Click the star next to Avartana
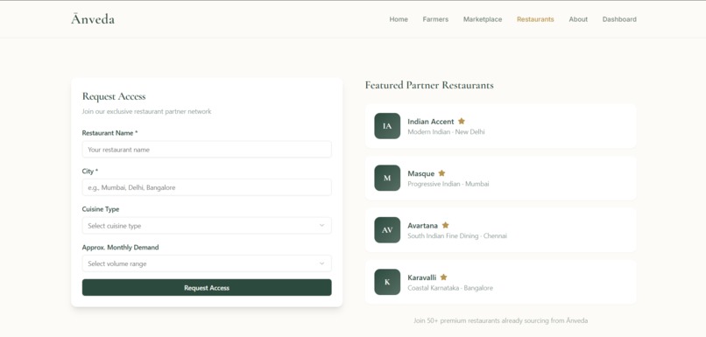The width and height of the screenshot is (706, 337). point(445,225)
